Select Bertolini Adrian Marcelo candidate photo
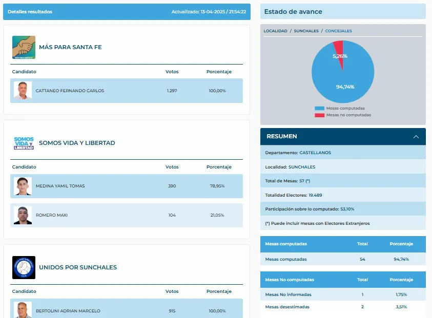This screenshot has width=432, height=318. (x=22, y=310)
